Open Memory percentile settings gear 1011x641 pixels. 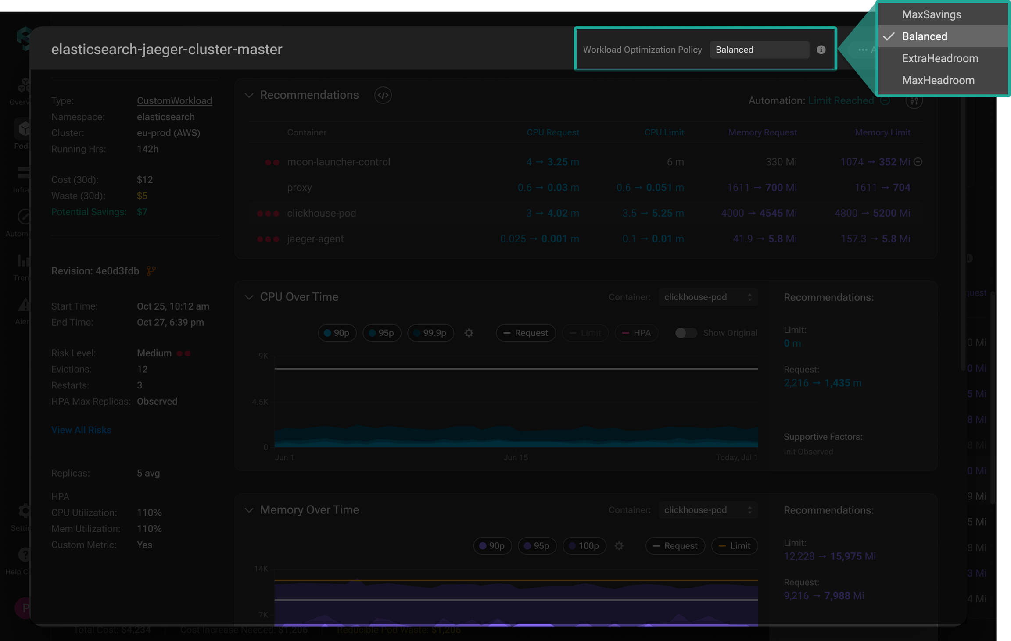pos(619,546)
